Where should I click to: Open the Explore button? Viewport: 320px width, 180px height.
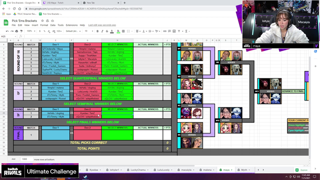pos(301,170)
